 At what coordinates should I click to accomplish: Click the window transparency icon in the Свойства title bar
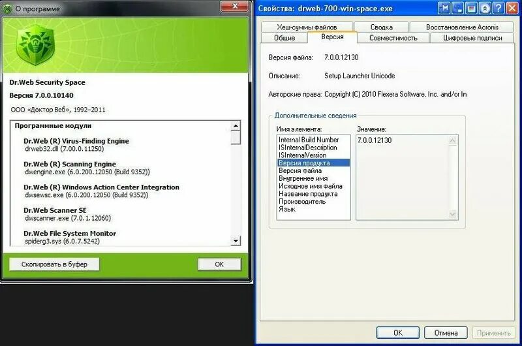click(471, 7)
